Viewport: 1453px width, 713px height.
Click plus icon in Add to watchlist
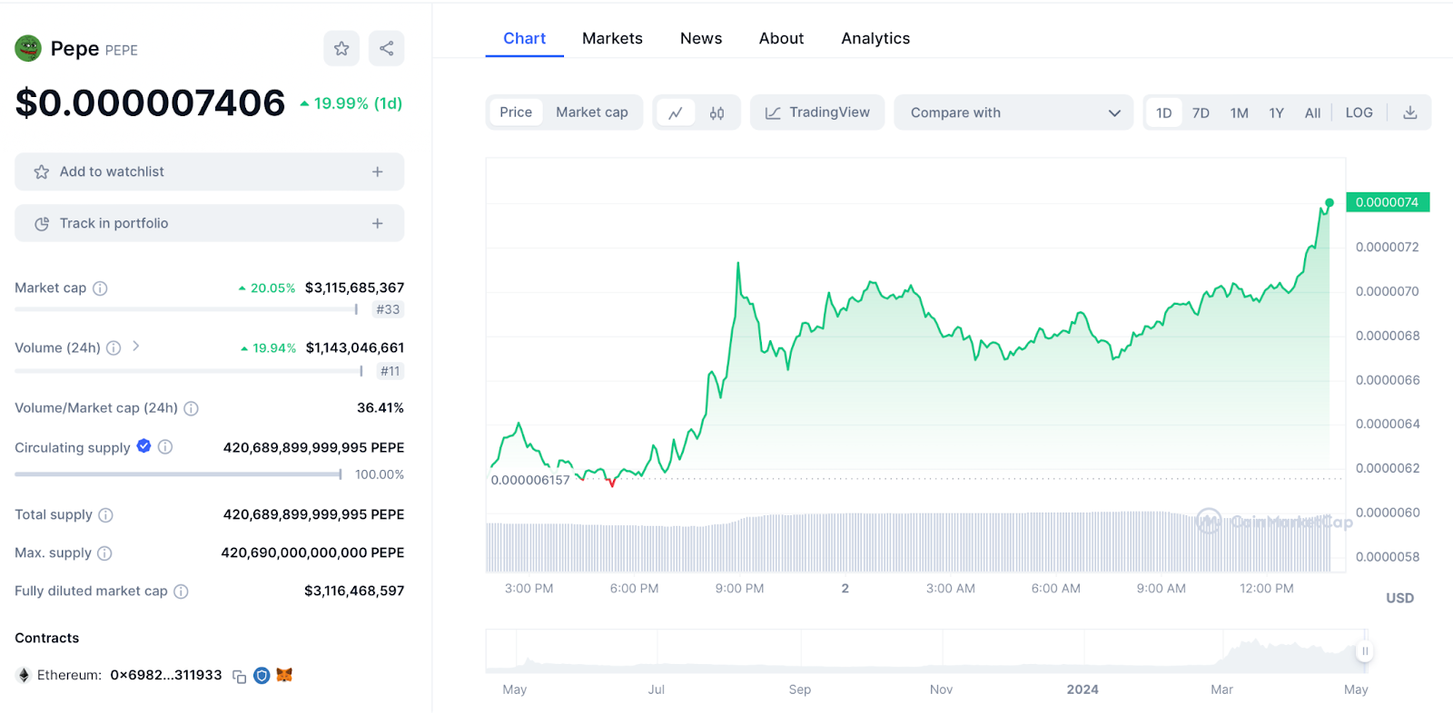coord(378,171)
